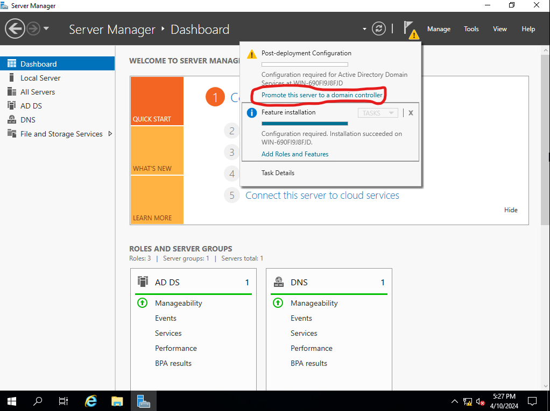Open the dropdown arrow left of refresh
The image size is (550, 411).
pos(364,28)
